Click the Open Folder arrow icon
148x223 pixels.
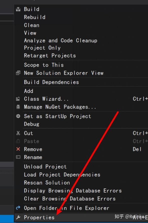tap(18, 208)
